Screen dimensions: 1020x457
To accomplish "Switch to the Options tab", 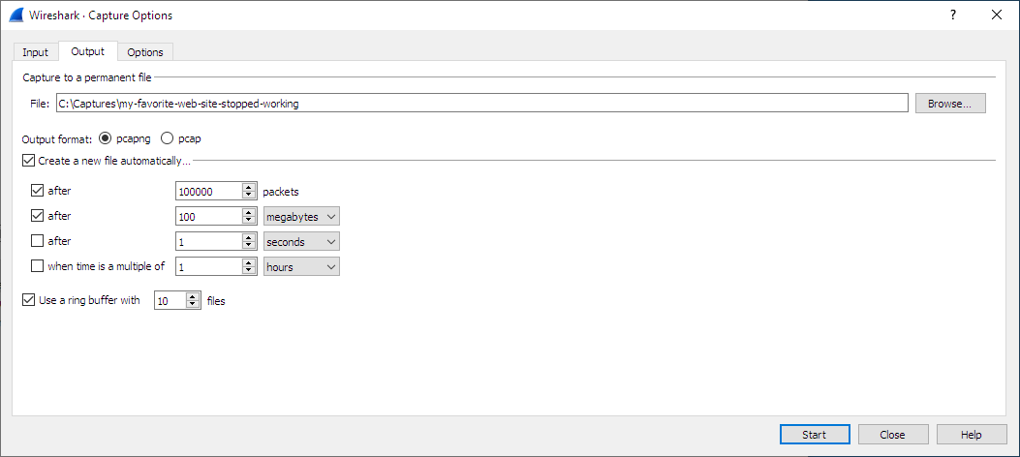I will [x=145, y=52].
